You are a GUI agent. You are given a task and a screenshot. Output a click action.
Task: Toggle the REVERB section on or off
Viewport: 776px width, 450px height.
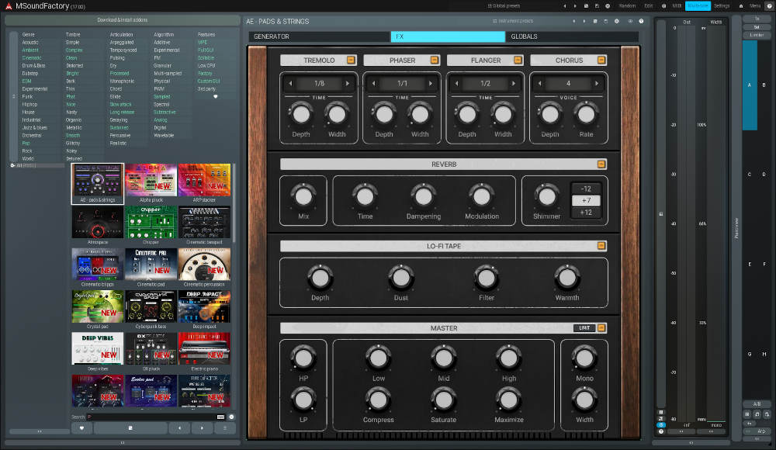[600, 164]
